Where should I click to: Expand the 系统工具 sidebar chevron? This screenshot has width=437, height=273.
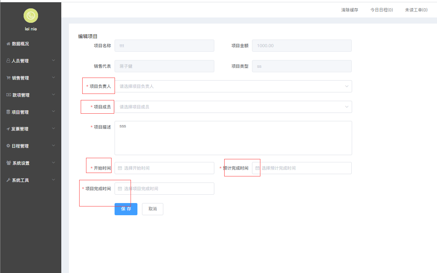click(54, 180)
